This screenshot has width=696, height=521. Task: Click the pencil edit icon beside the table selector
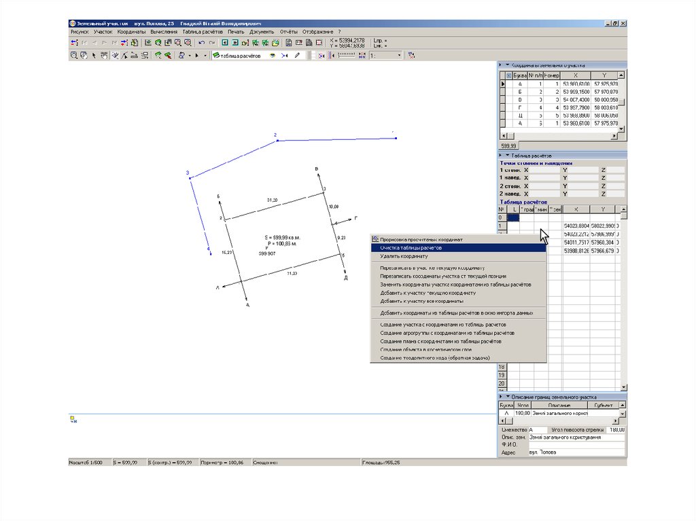(296, 56)
